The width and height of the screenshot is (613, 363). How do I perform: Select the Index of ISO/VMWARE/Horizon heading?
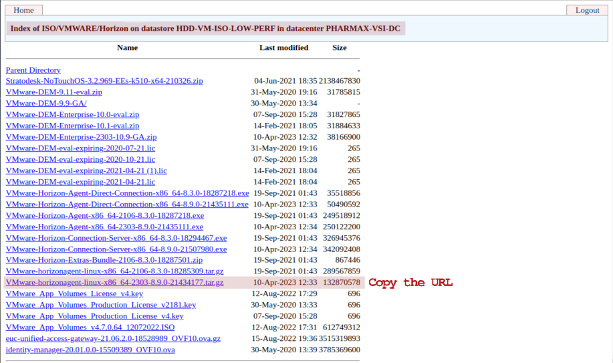205,29
